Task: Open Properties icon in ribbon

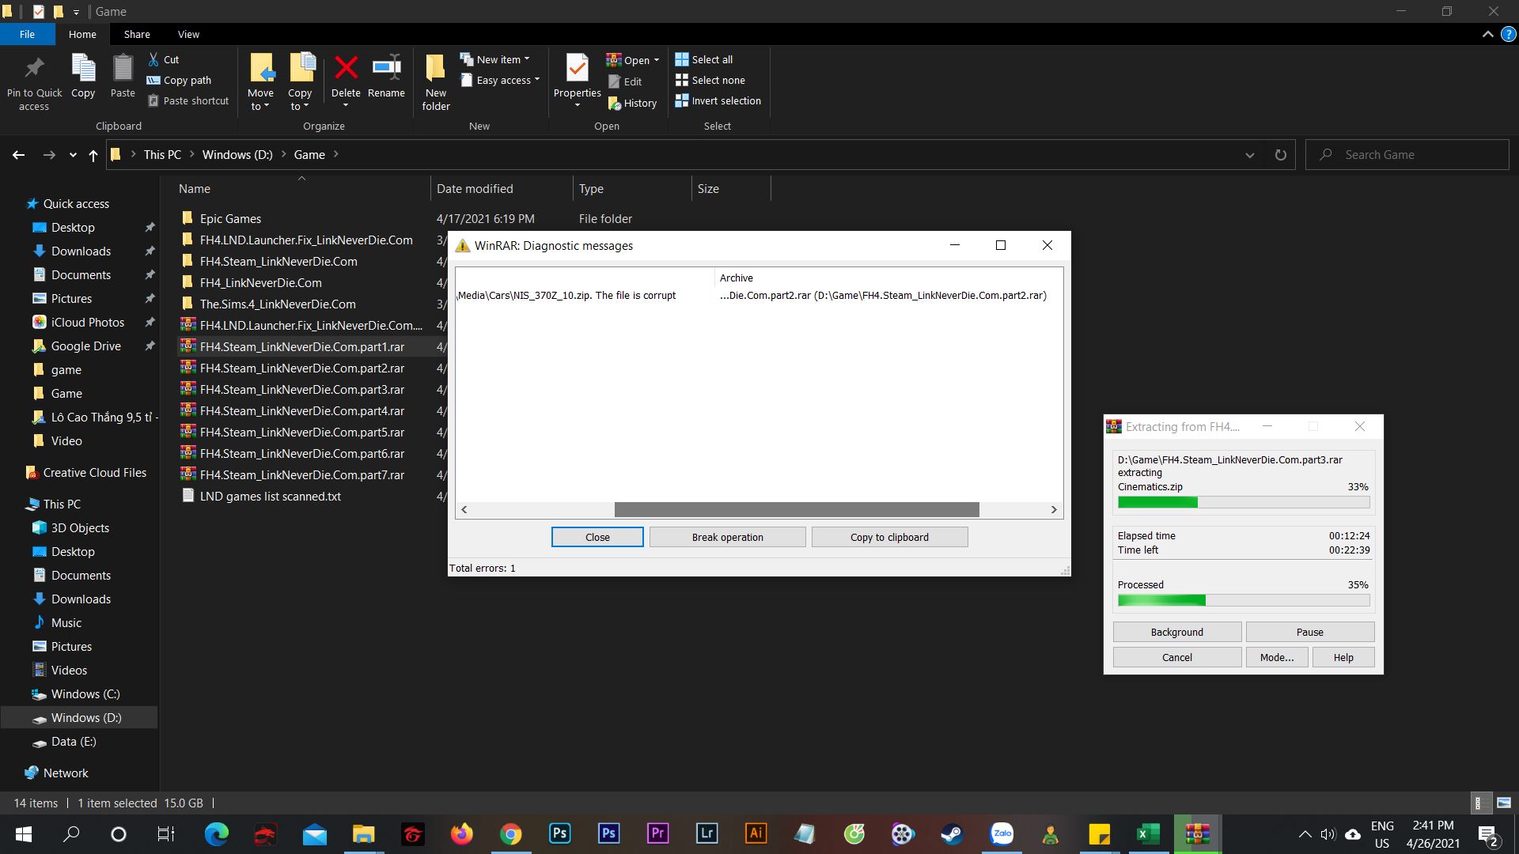Action: pos(577,69)
